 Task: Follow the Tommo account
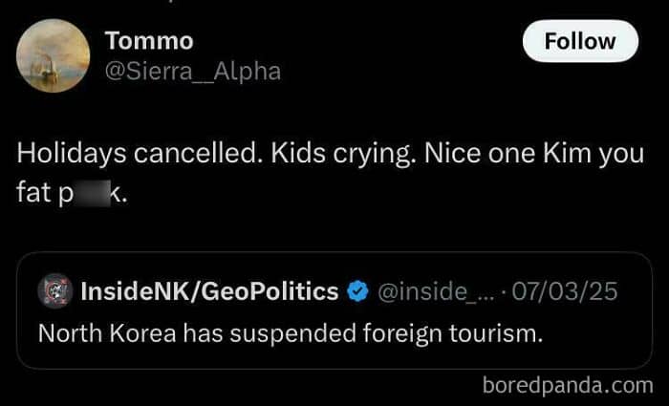[580, 41]
